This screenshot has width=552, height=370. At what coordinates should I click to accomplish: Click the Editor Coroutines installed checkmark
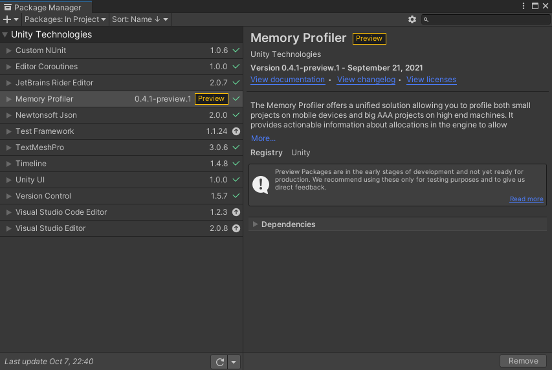point(236,67)
